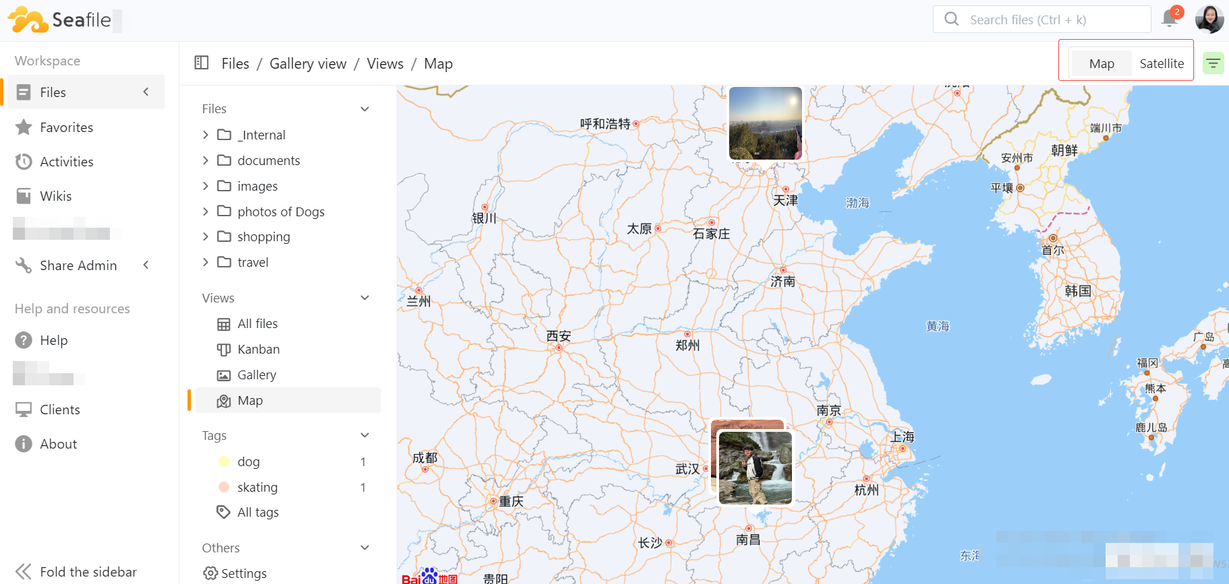Image resolution: width=1229 pixels, height=584 pixels.
Task: Open the Gallery view
Action: pyautogui.click(x=256, y=375)
